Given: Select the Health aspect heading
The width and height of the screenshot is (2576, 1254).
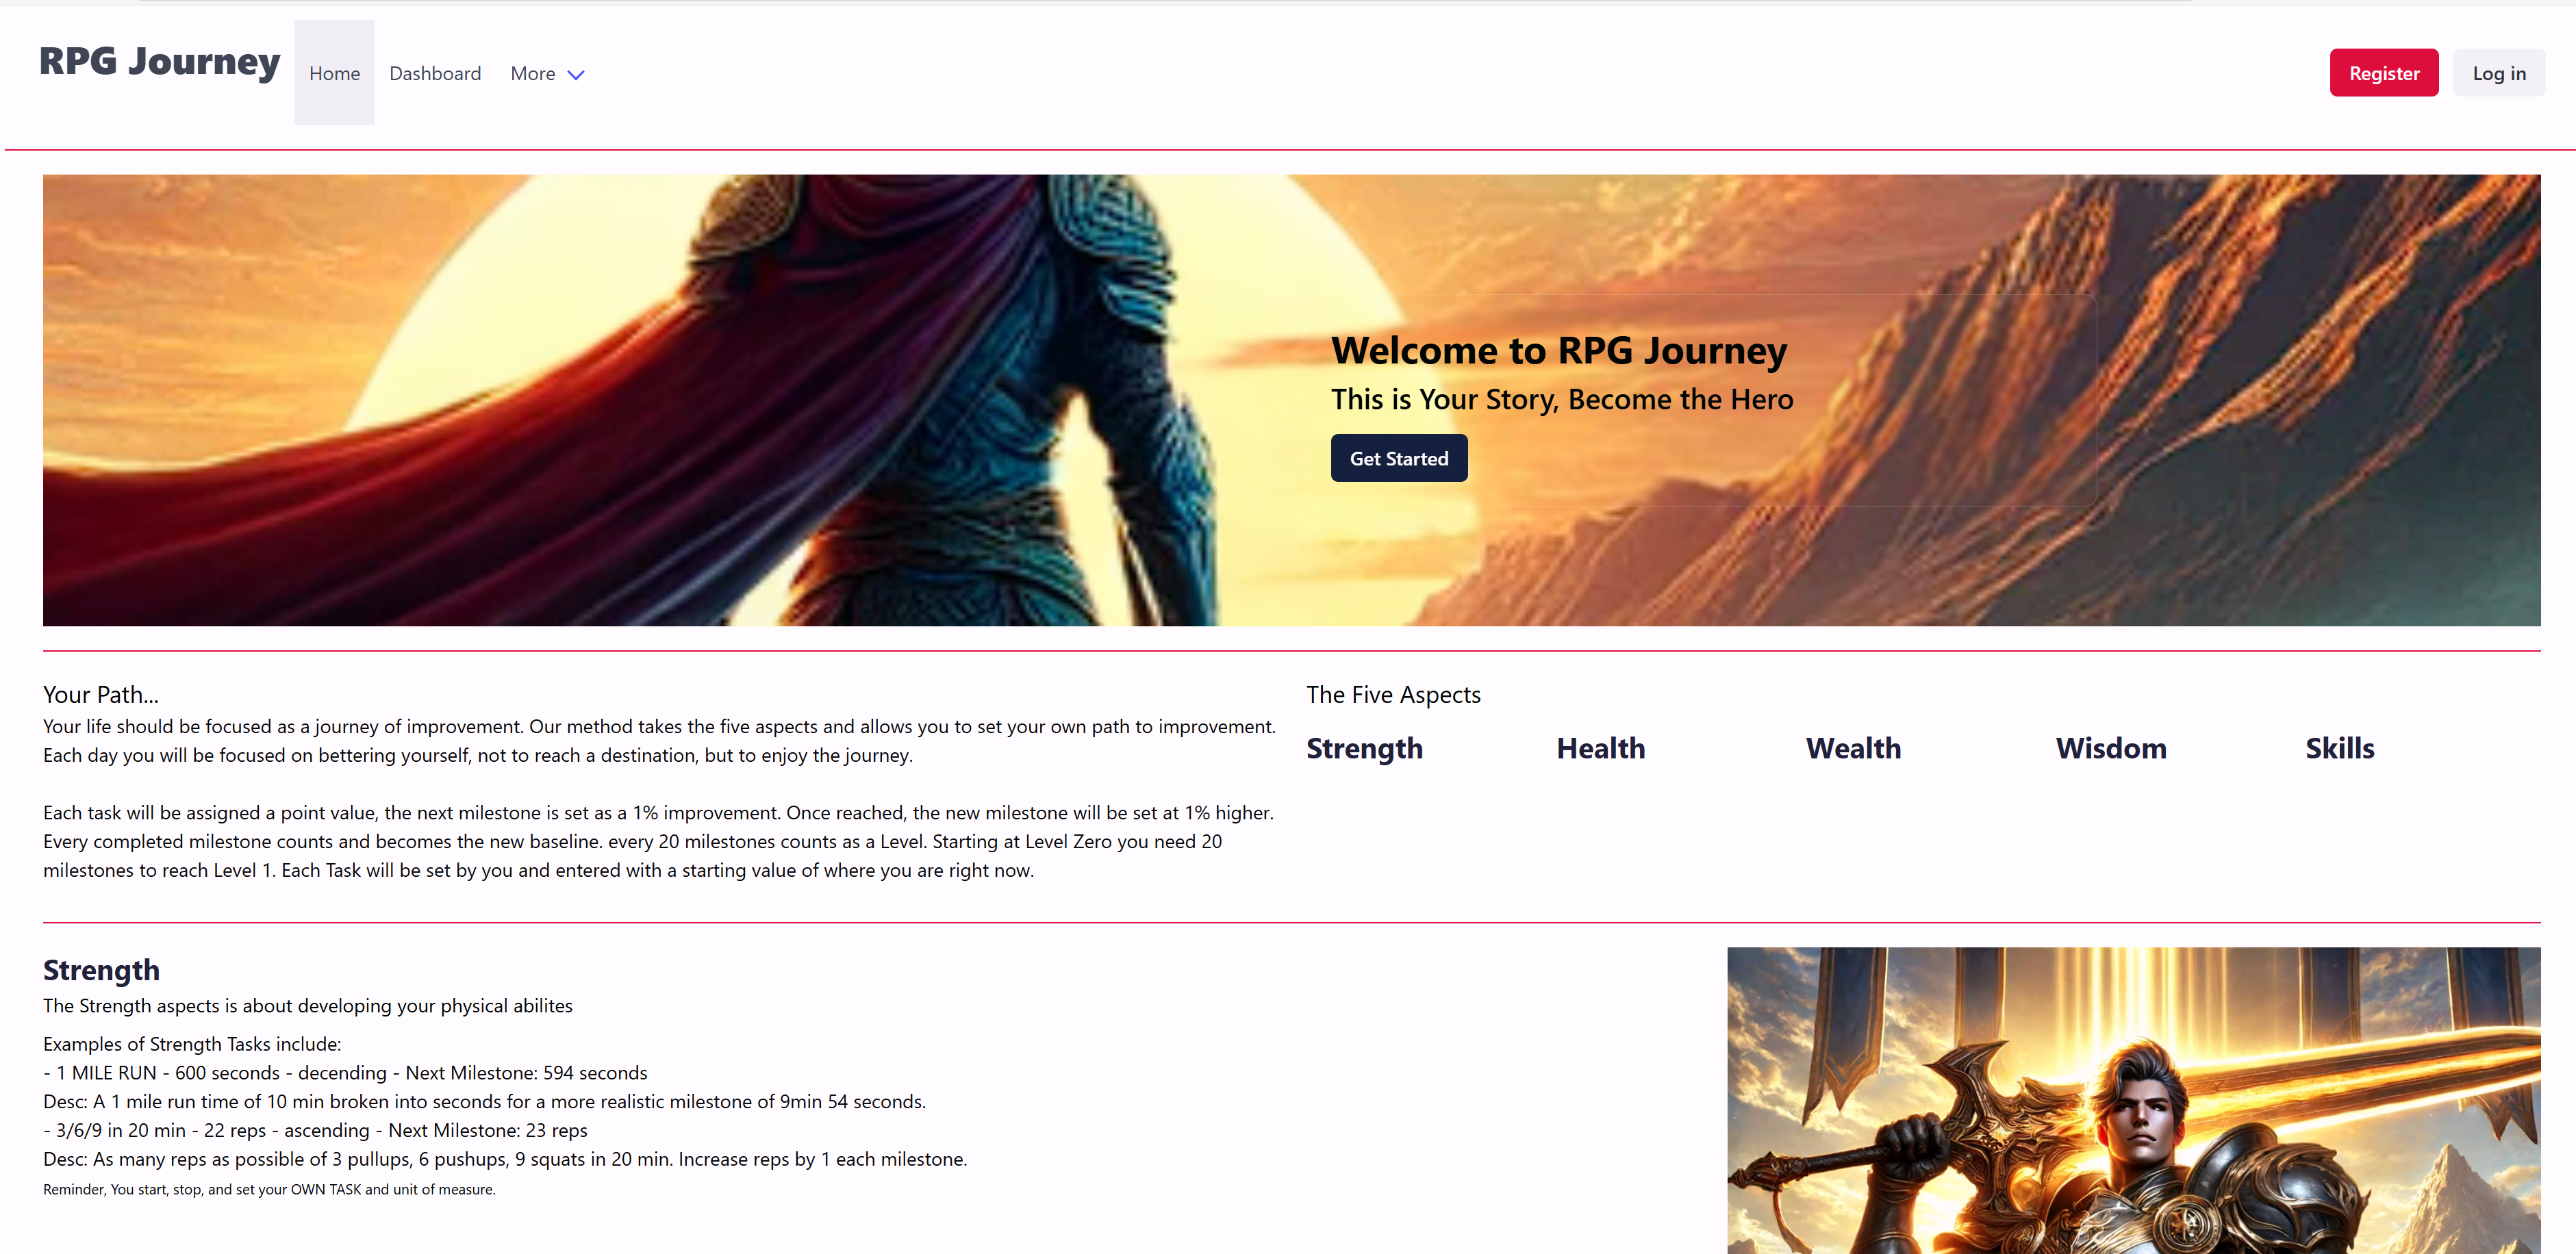Looking at the screenshot, I should pos(1600,748).
